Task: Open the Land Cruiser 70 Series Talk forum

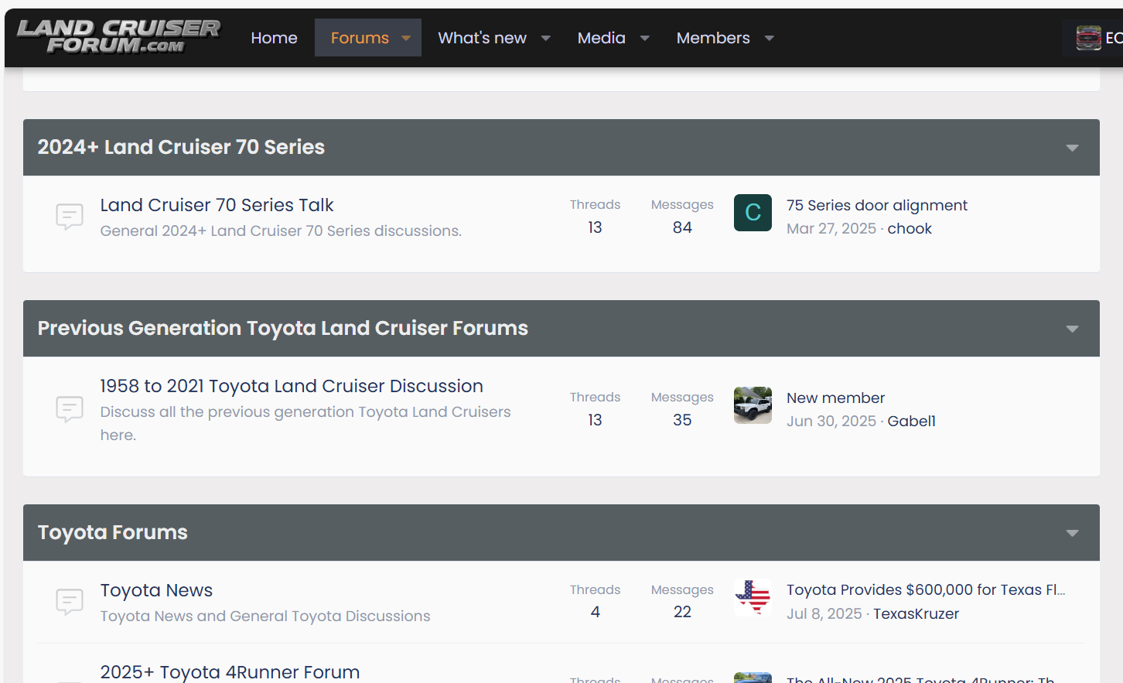Action: 217,205
